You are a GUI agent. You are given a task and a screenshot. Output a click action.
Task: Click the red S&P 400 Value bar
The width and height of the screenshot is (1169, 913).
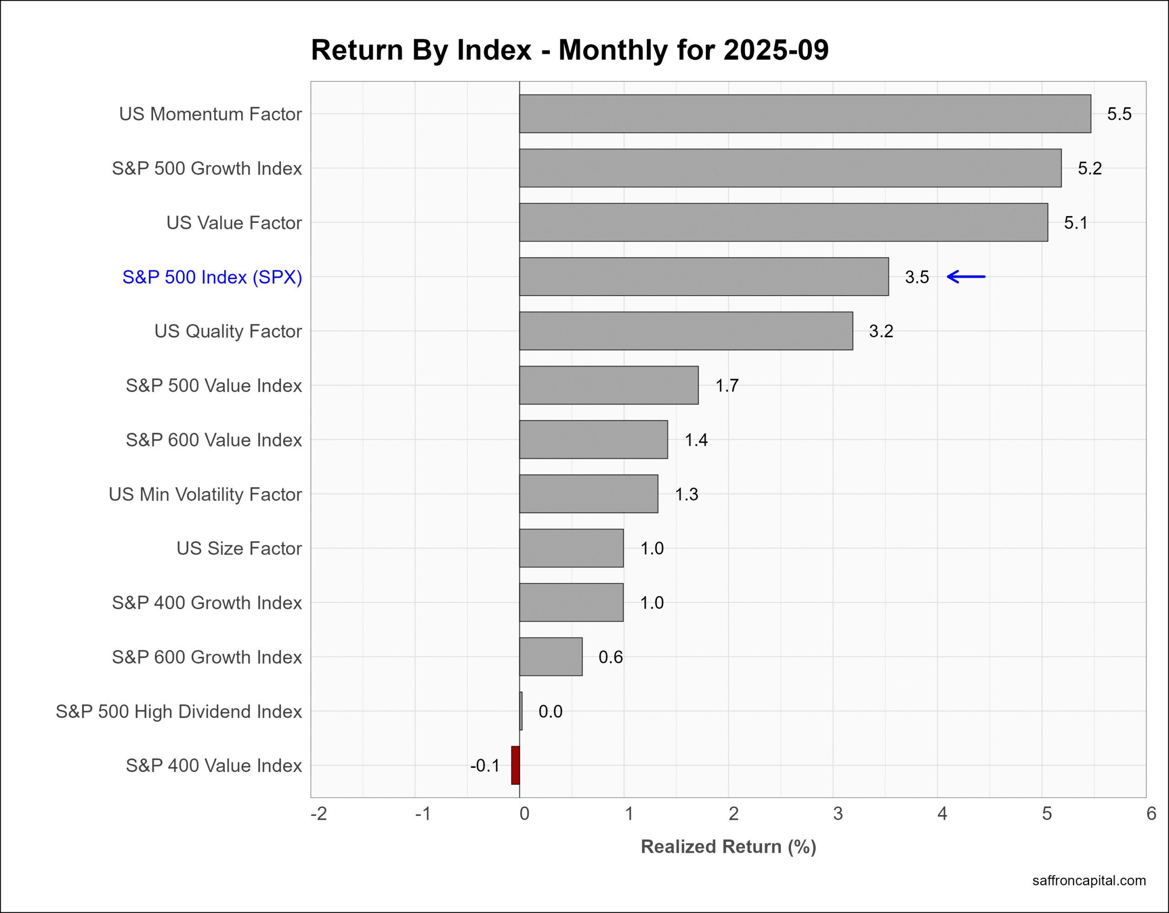pyautogui.click(x=515, y=765)
